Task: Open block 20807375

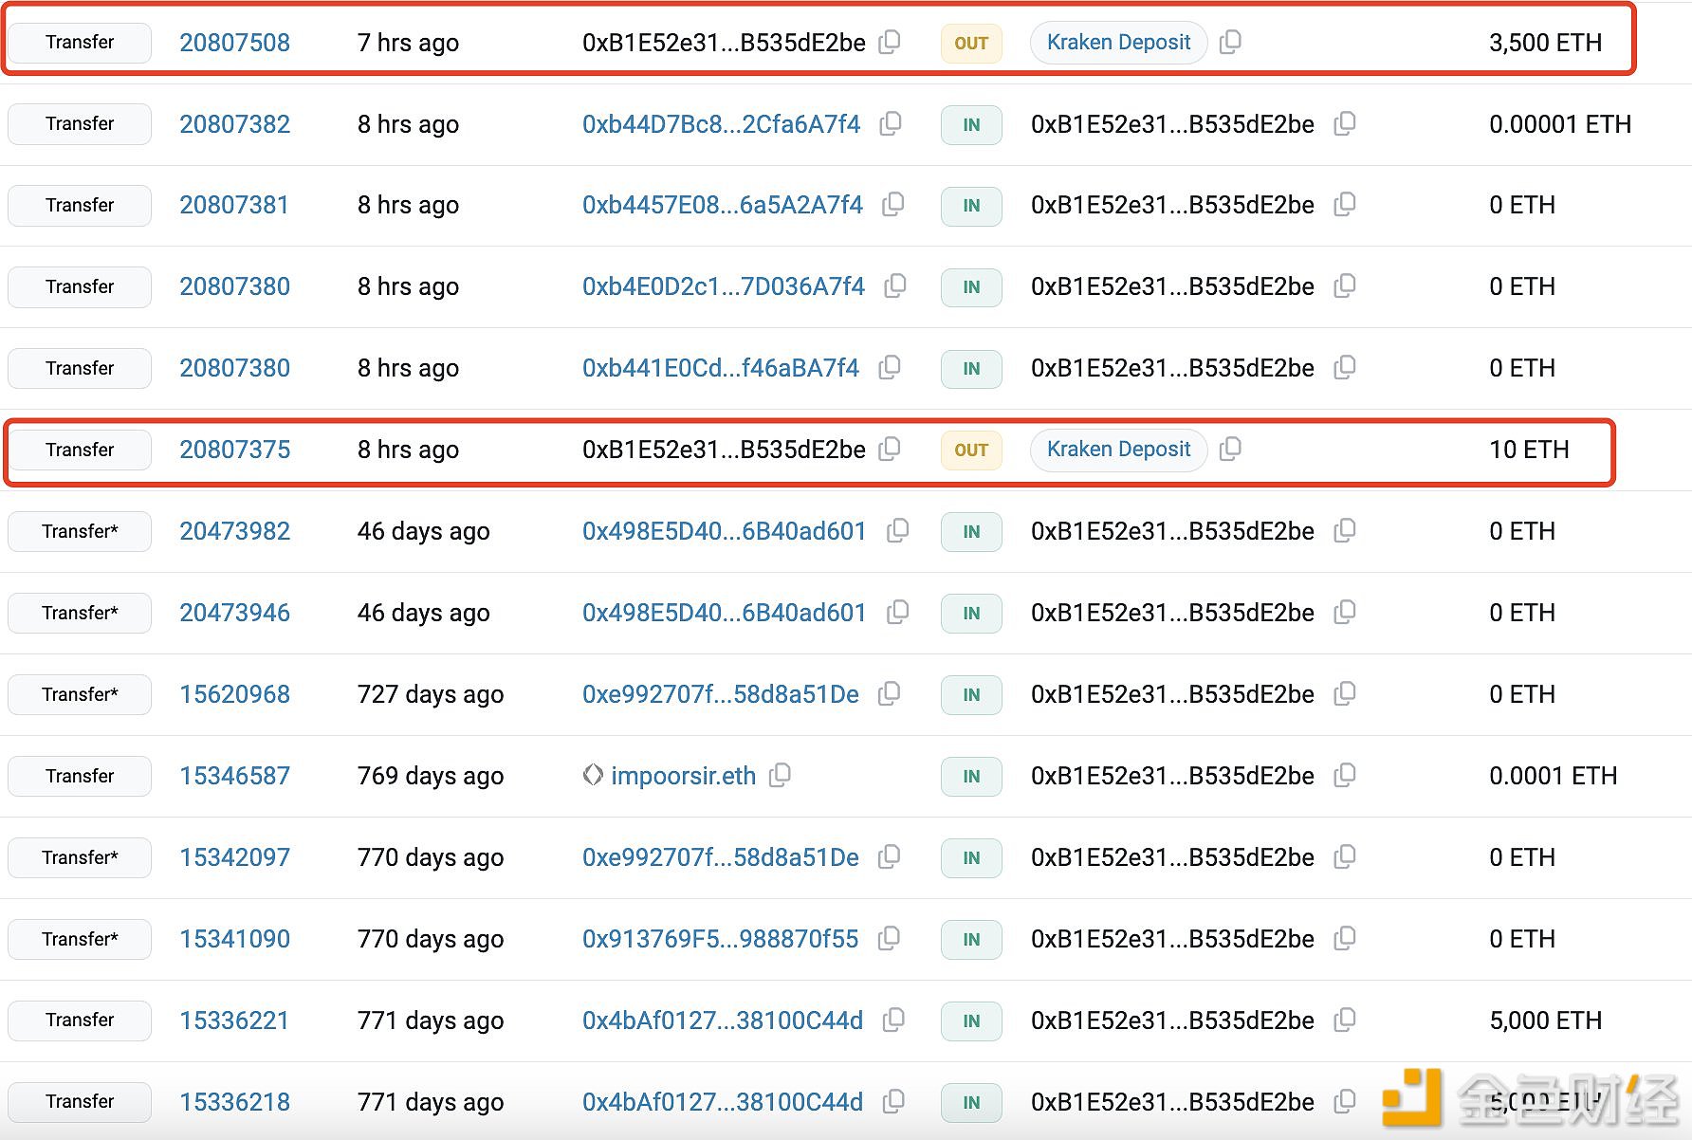Action: (x=235, y=450)
